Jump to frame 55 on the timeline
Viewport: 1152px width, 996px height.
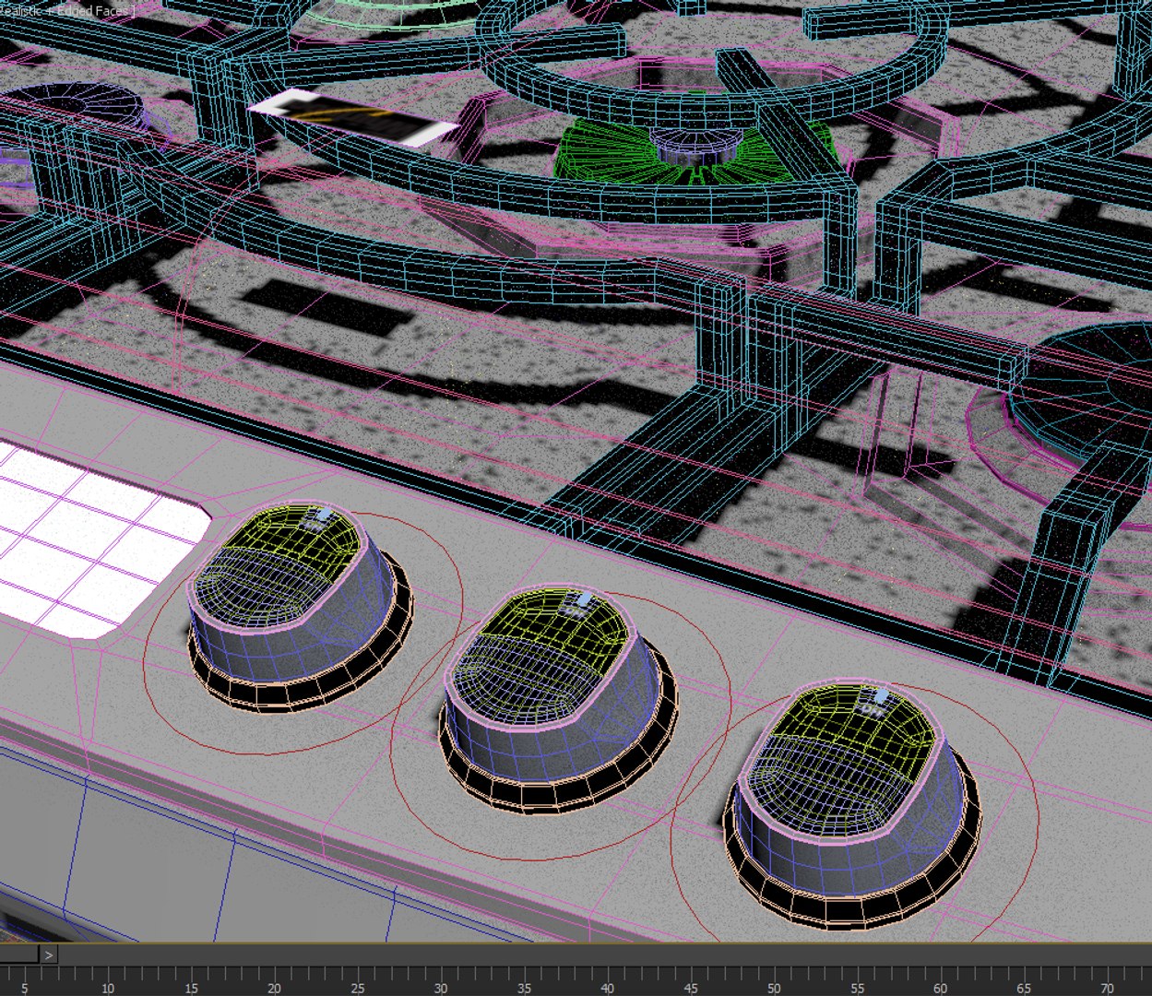click(x=857, y=988)
